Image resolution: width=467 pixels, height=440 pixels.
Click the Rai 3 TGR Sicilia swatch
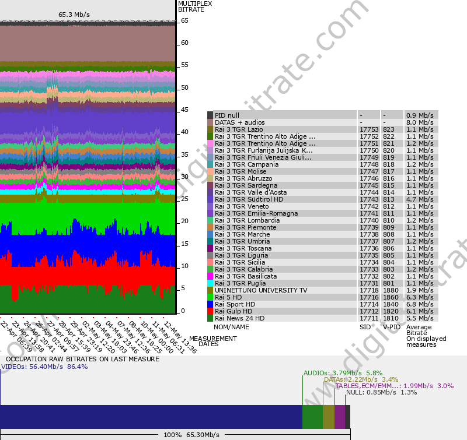pyautogui.click(x=210, y=262)
